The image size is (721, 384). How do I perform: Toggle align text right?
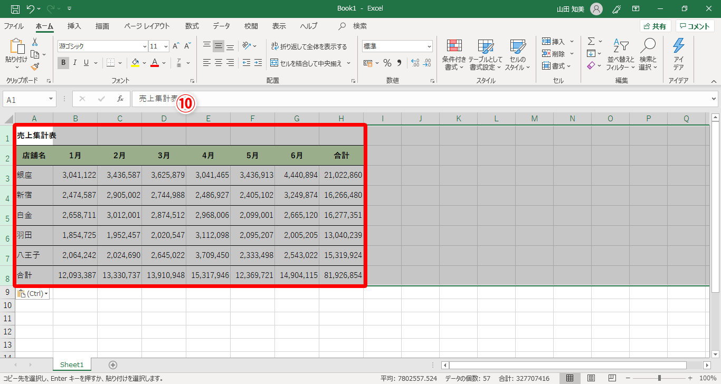point(230,63)
